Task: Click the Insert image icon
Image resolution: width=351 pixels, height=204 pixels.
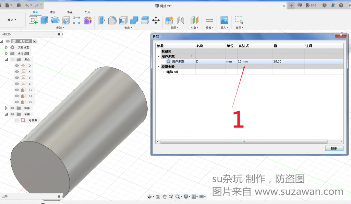Action: 224,20
